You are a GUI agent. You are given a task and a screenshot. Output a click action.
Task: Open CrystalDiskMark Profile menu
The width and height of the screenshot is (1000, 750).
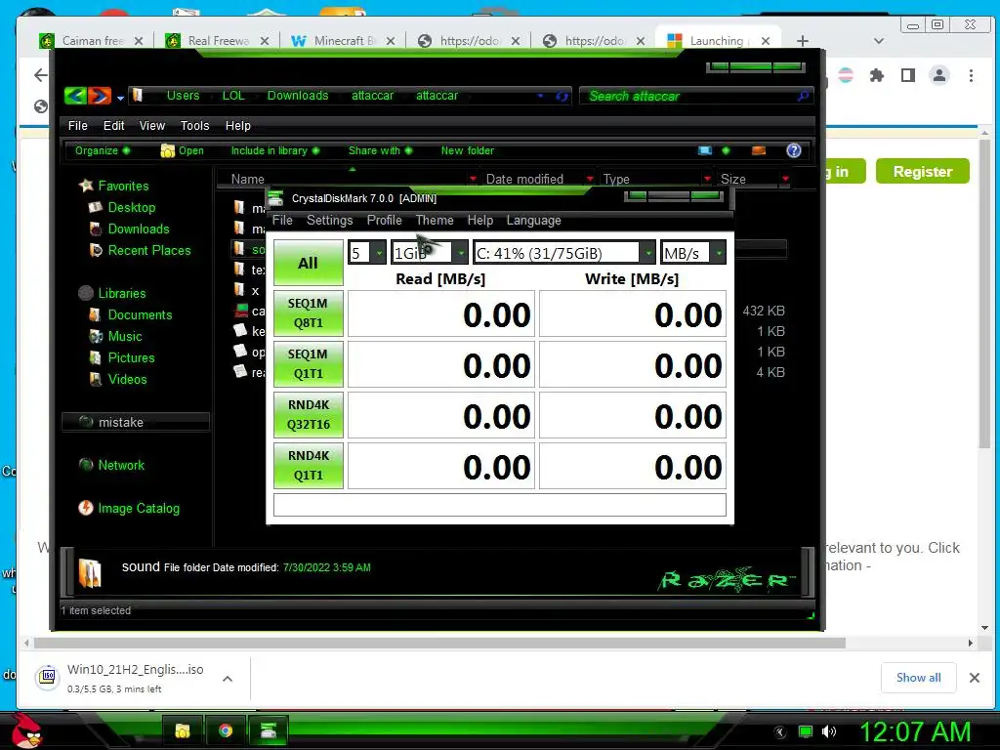pos(385,220)
